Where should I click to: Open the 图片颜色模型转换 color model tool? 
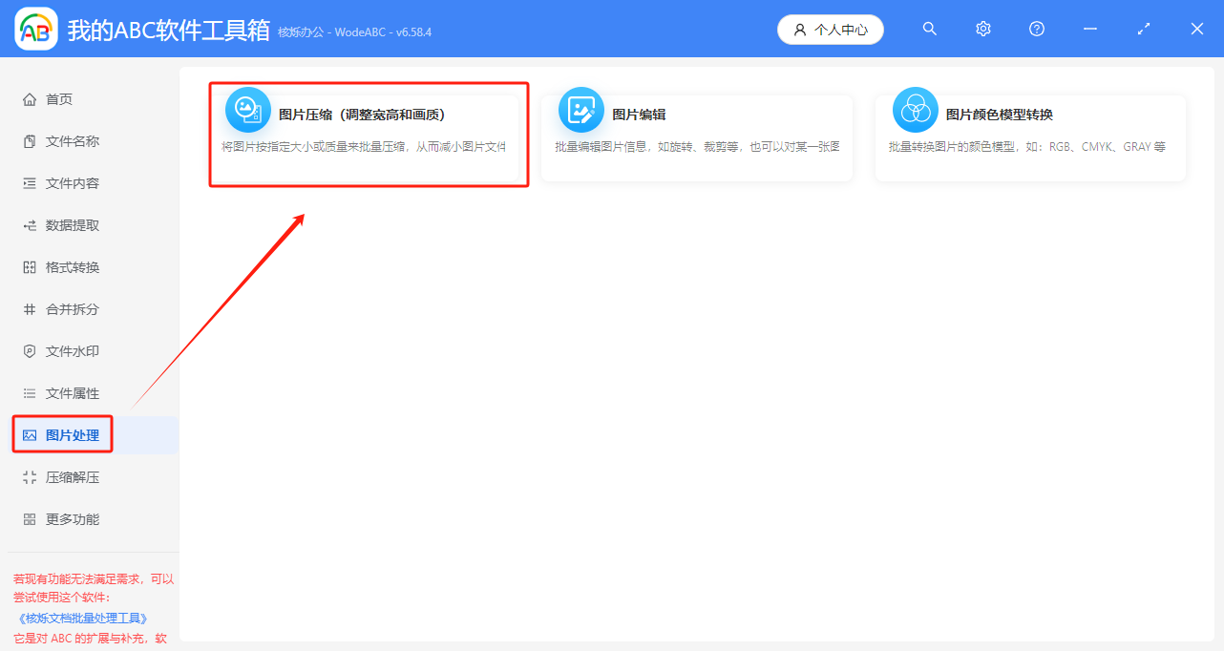pos(1029,134)
